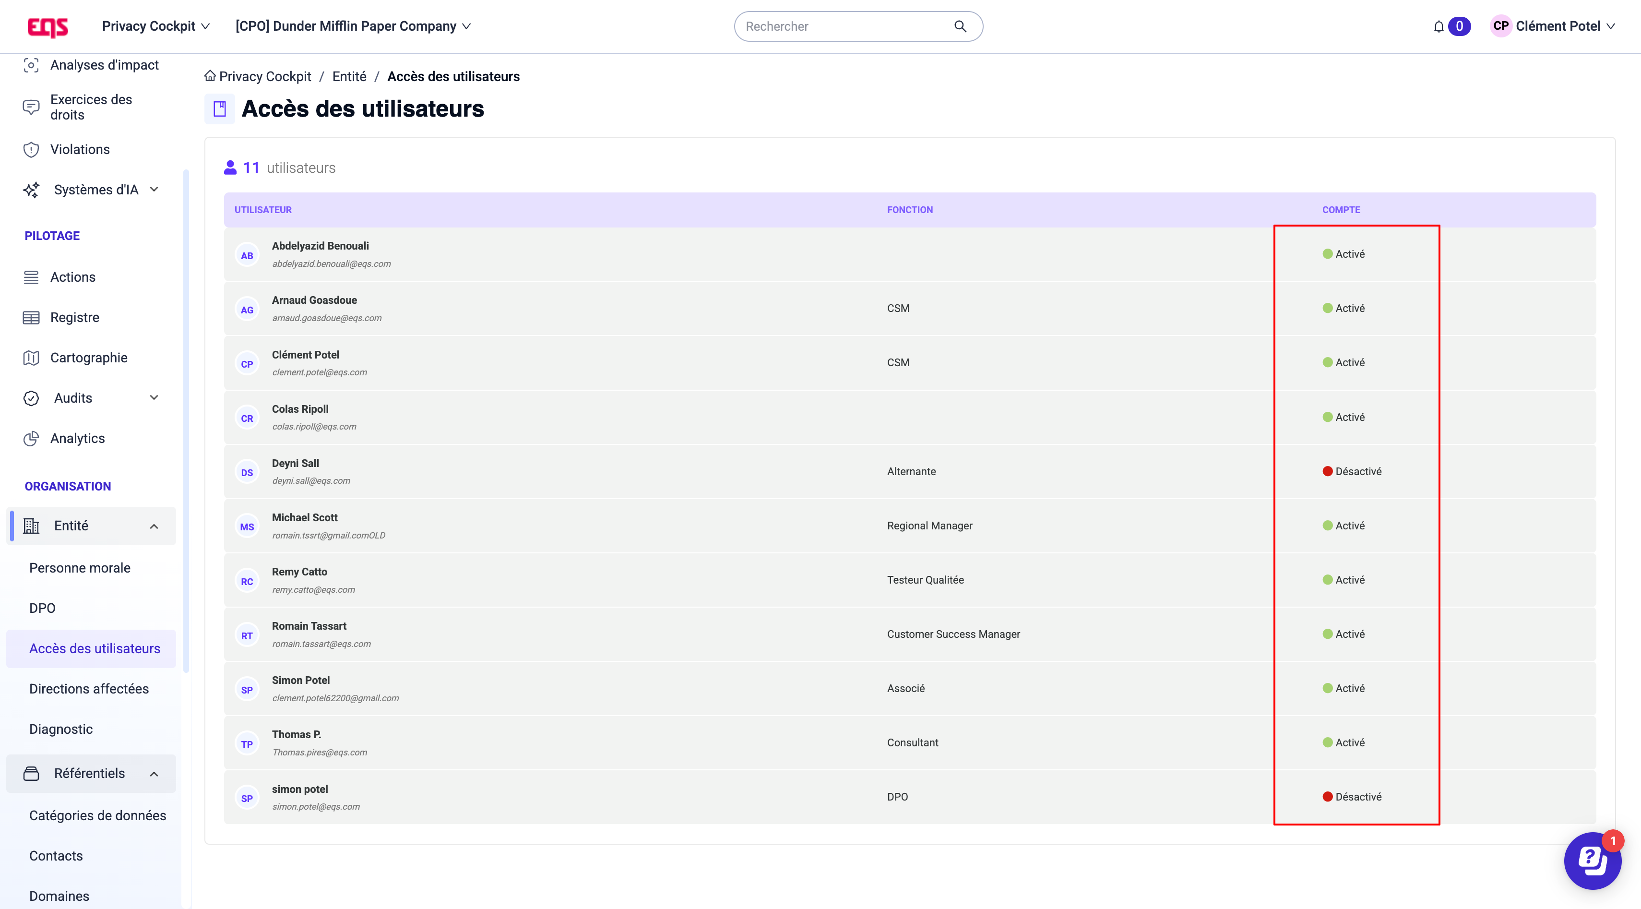This screenshot has width=1641, height=909.
Task: Open Contacts in the sidebar
Action: [x=56, y=856]
